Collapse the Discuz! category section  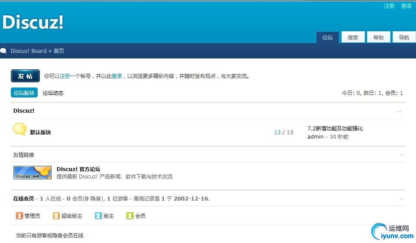[x=400, y=111]
